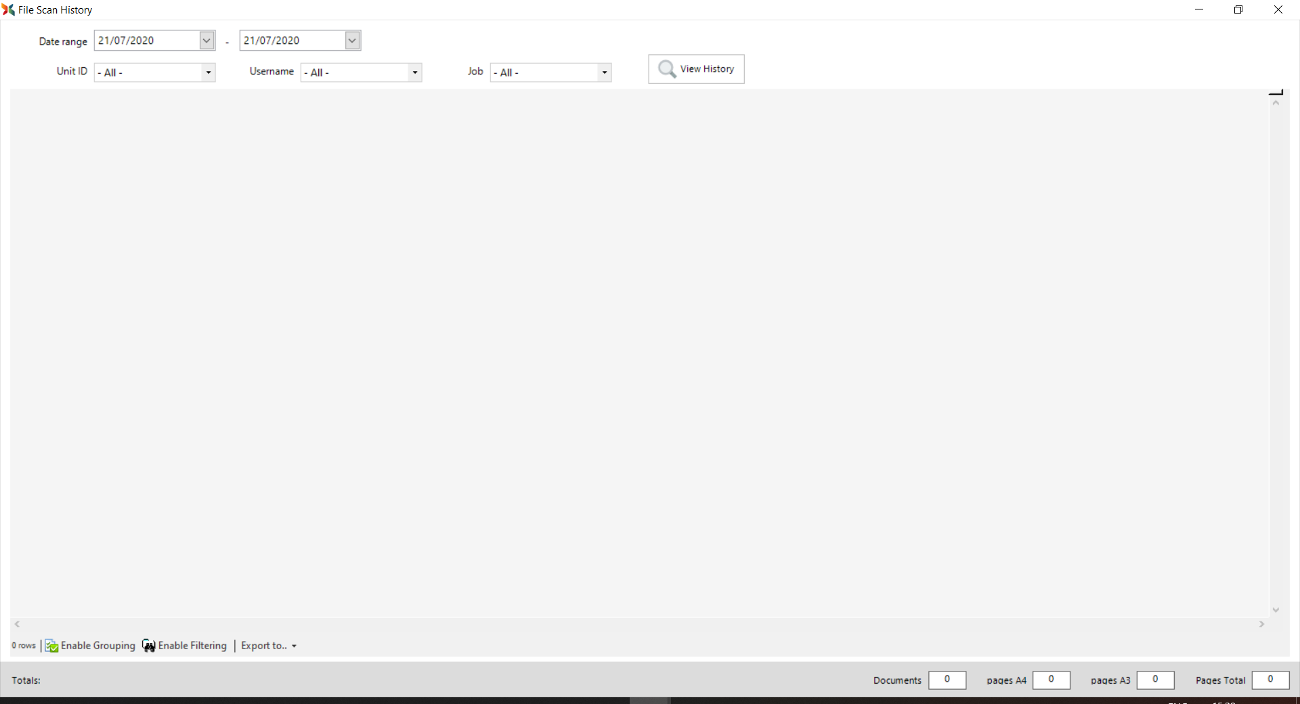Toggle Enable Grouping option
The image size is (1300, 704).
(97, 646)
